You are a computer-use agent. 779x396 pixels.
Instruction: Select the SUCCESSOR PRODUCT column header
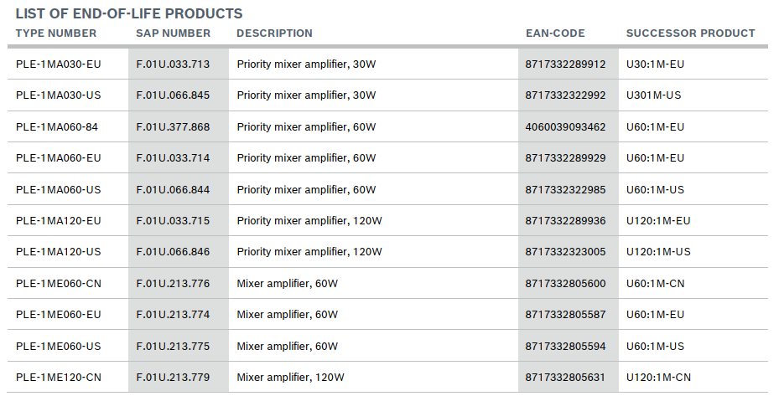click(690, 33)
